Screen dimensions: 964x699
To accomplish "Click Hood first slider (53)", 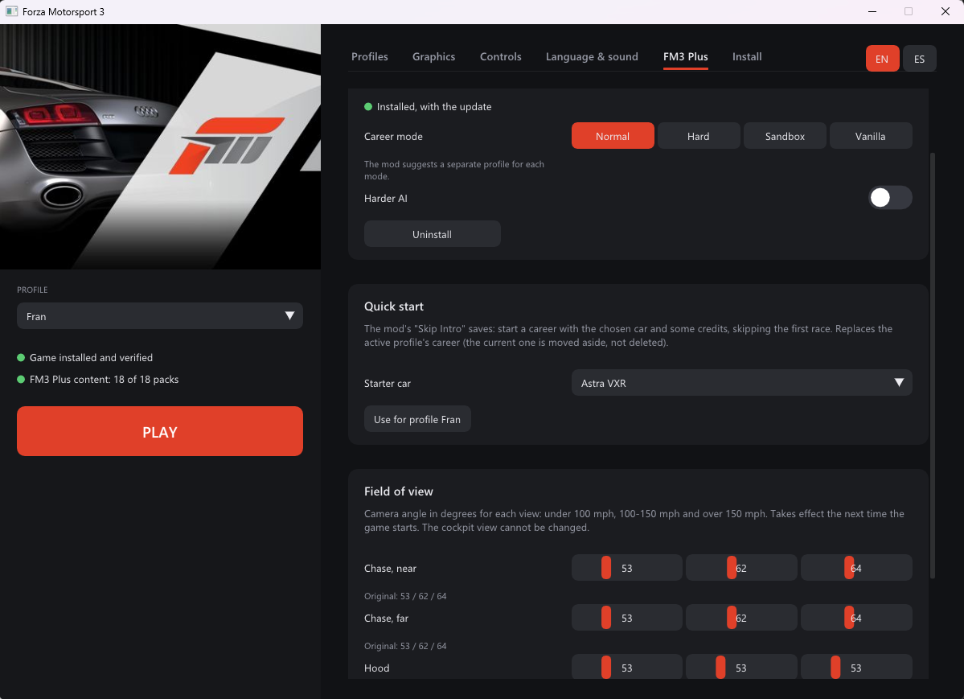I will click(x=626, y=667).
